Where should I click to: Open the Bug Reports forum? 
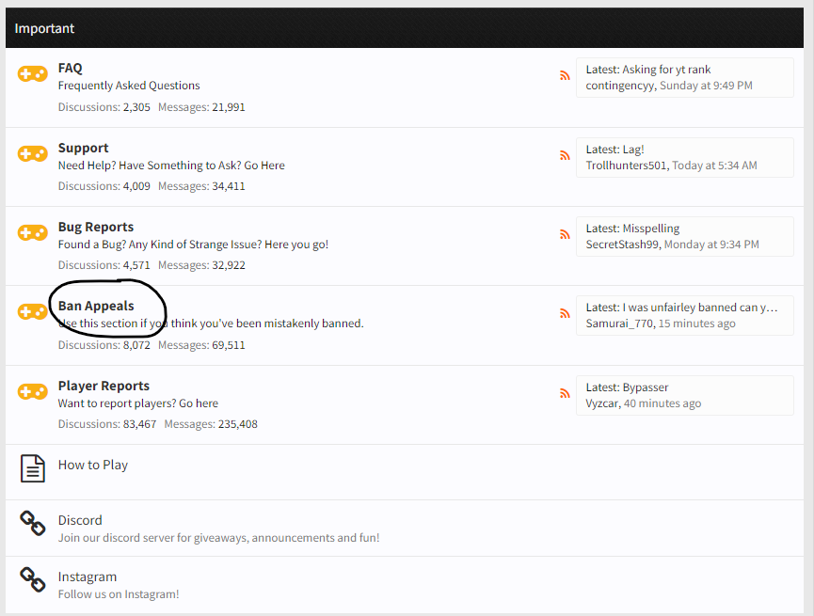(x=96, y=228)
